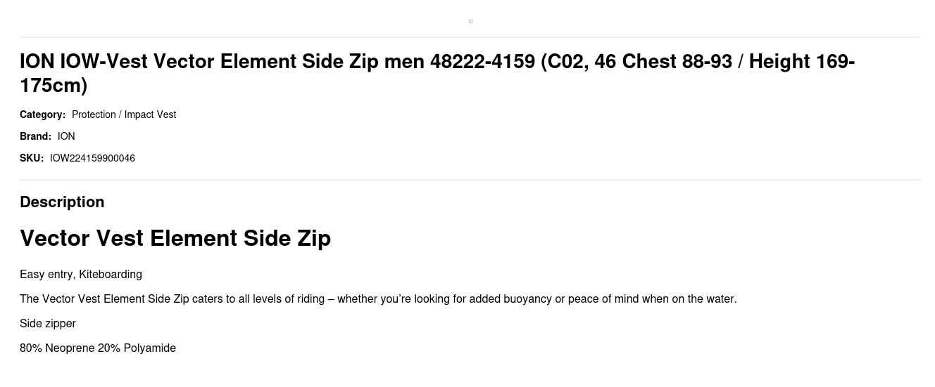Click the word Neoprene in material composition

coord(70,348)
